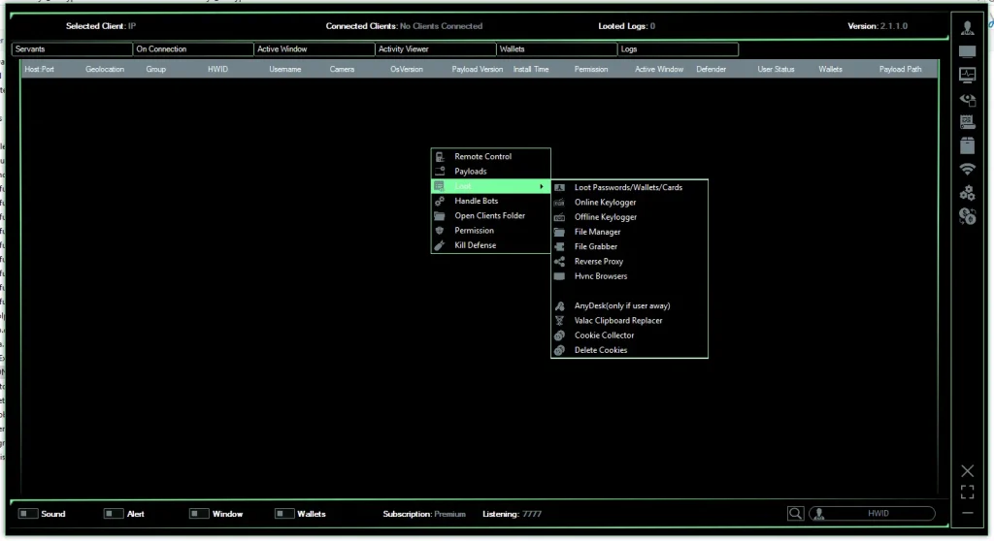Click the HWID search input field

(x=878, y=514)
